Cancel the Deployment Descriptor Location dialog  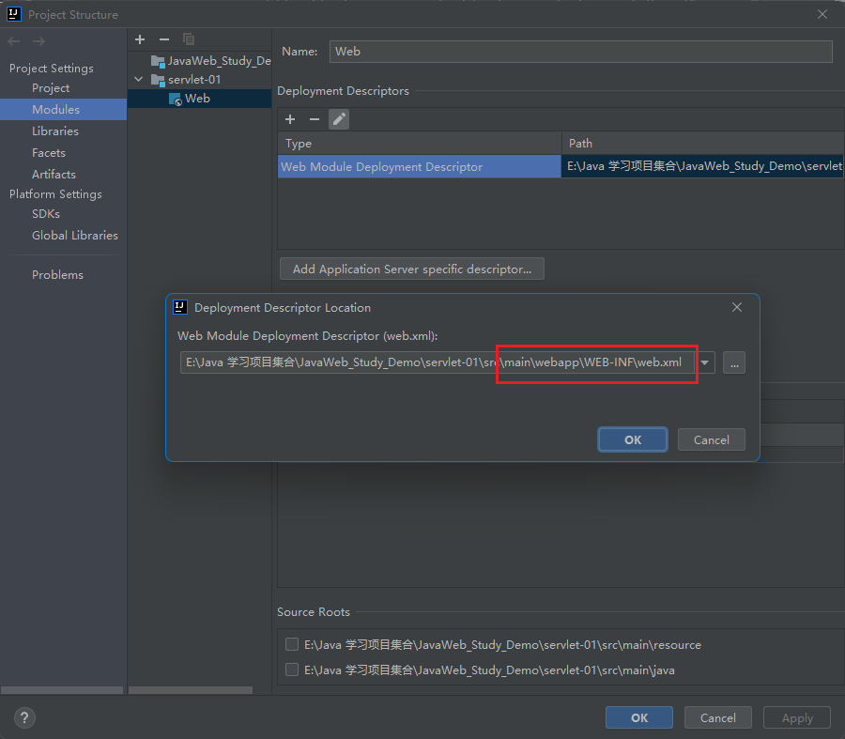coord(711,439)
